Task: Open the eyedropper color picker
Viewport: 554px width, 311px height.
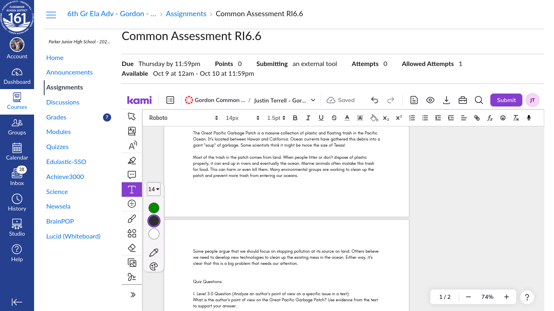Action: tap(154, 253)
